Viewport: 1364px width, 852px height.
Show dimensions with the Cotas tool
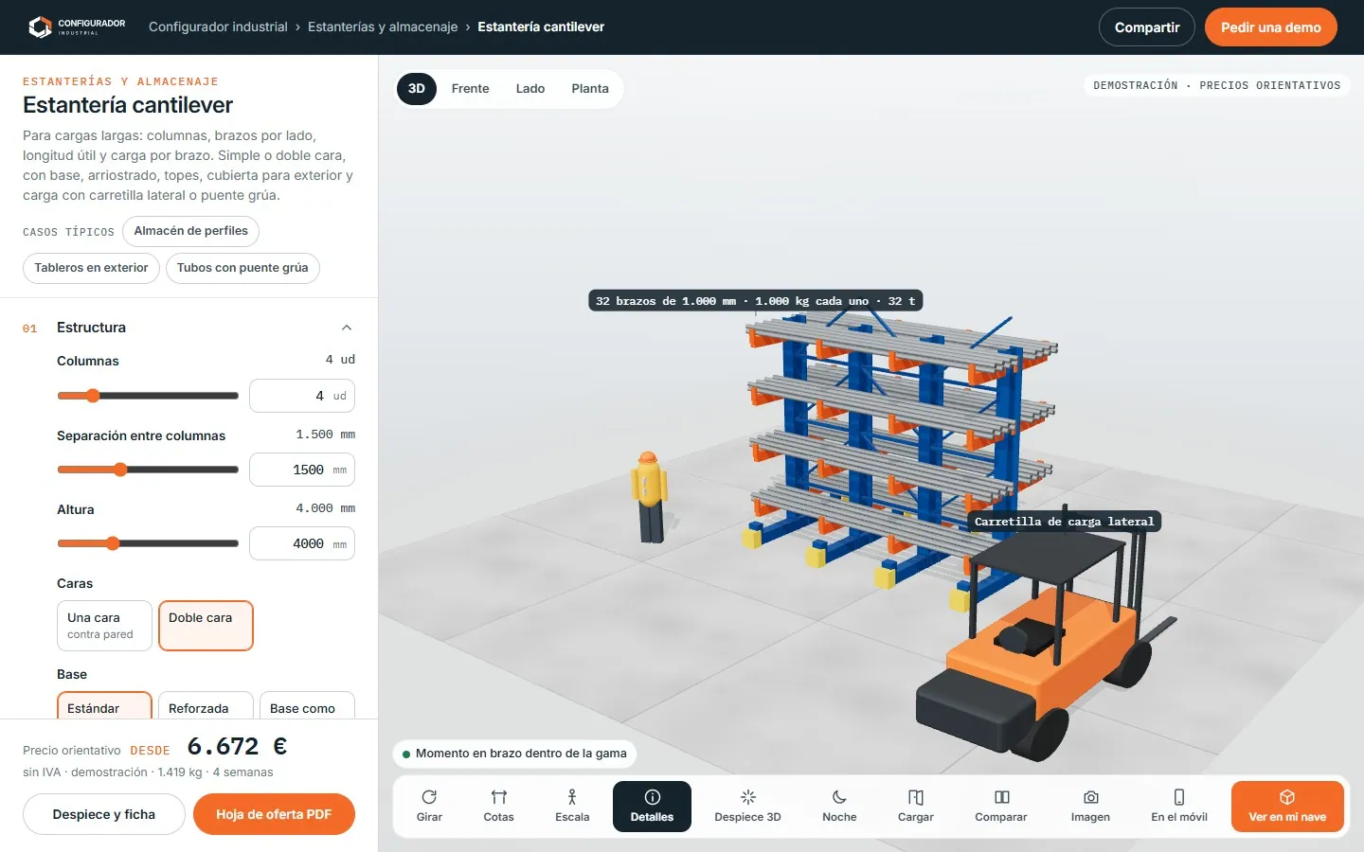pos(498,807)
